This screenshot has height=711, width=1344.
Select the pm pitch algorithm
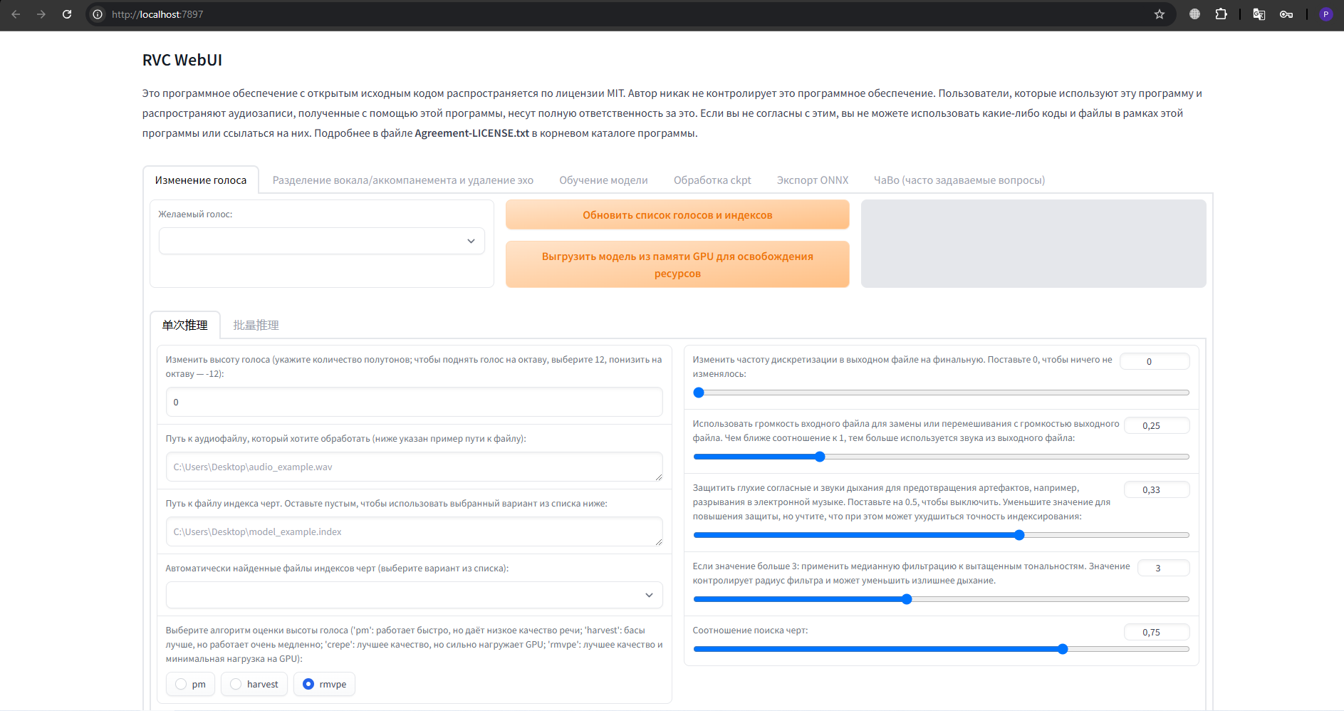(190, 684)
